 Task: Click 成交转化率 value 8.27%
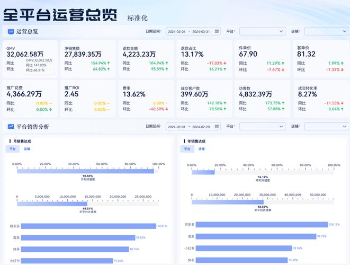tap(307, 94)
